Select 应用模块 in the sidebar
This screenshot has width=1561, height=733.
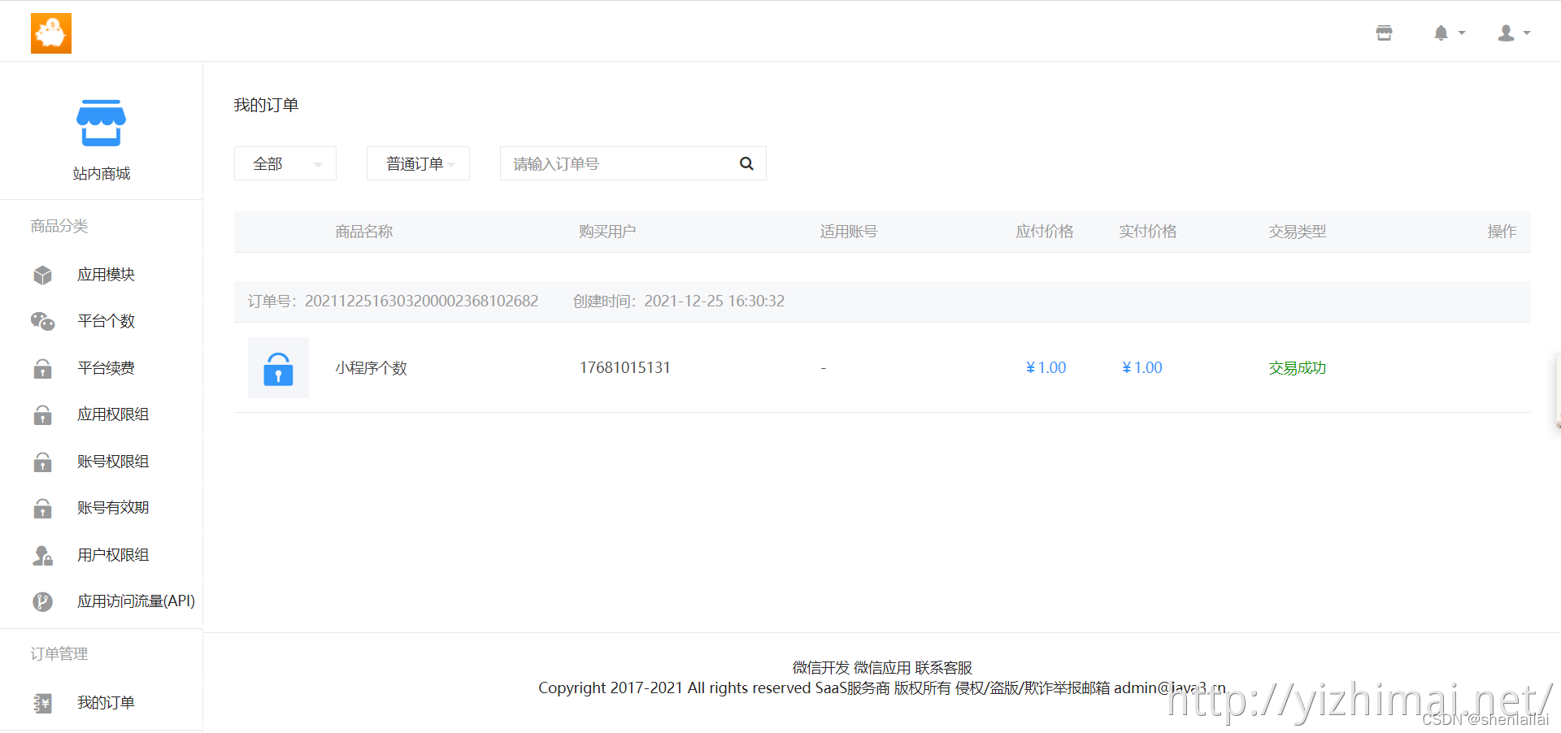tap(106, 275)
